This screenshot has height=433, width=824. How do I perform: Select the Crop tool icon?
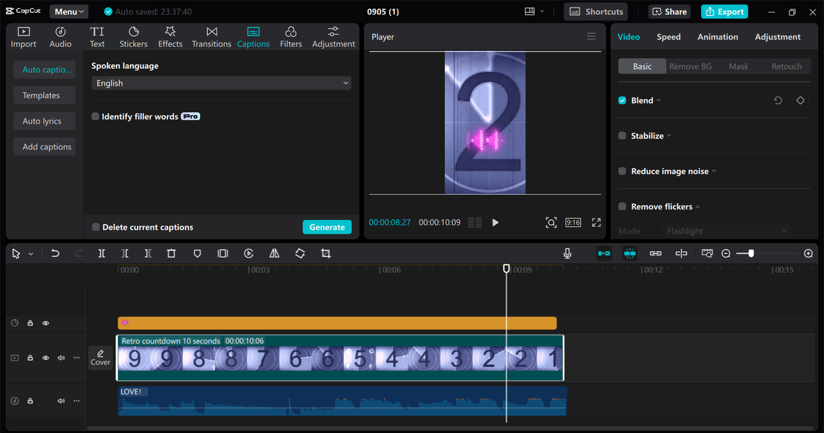click(x=326, y=253)
